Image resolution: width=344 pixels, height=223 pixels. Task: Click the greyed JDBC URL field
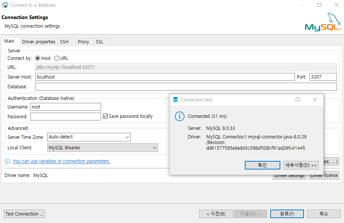pos(186,67)
